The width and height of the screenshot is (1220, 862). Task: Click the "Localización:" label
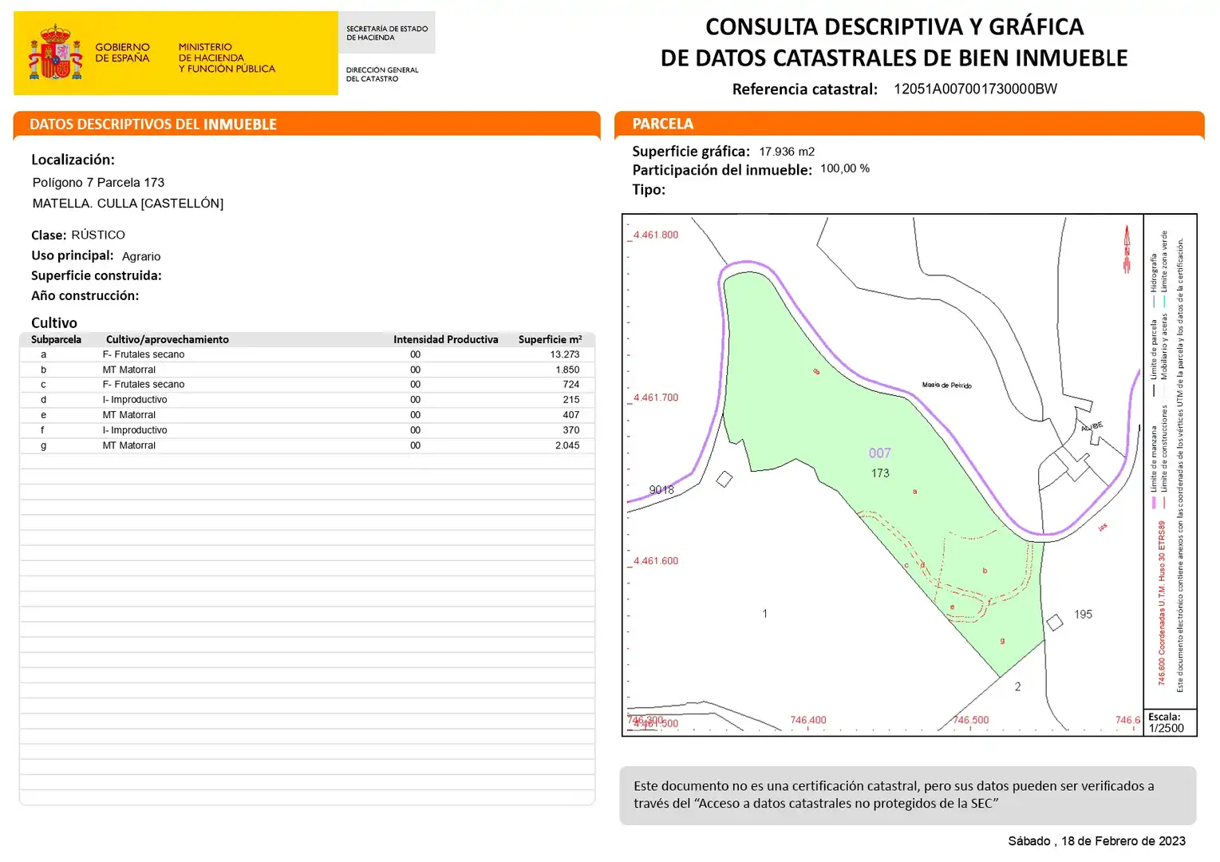coord(73,160)
